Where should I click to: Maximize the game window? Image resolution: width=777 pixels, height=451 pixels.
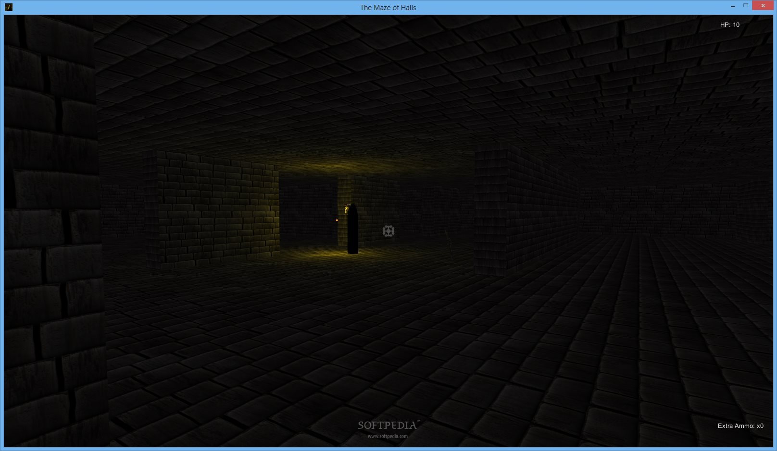coord(746,6)
